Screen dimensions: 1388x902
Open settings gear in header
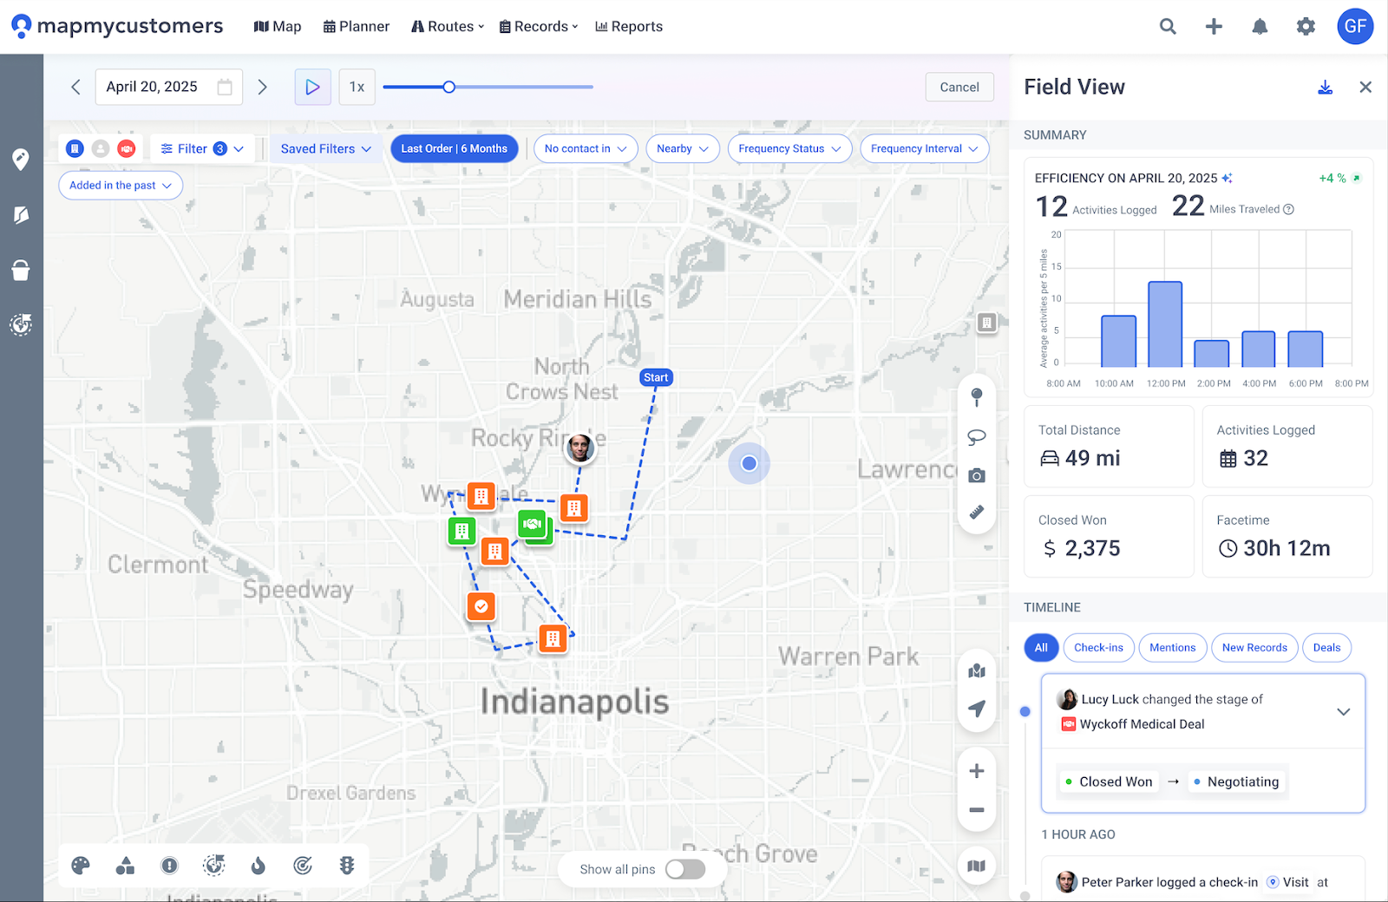click(1306, 27)
